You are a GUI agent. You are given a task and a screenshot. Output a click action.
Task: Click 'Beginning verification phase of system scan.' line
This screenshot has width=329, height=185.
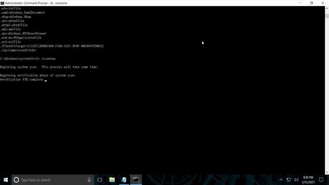pos(38,76)
